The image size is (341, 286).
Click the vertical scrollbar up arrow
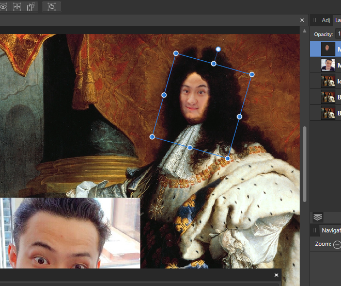click(304, 31)
